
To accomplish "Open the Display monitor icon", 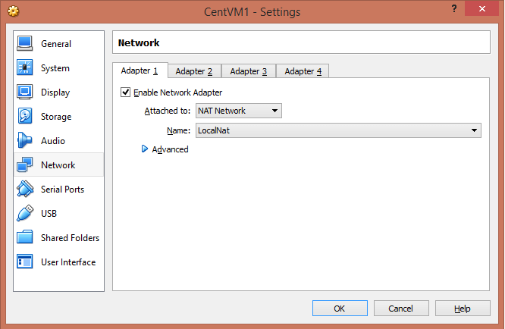I will click(x=25, y=92).
